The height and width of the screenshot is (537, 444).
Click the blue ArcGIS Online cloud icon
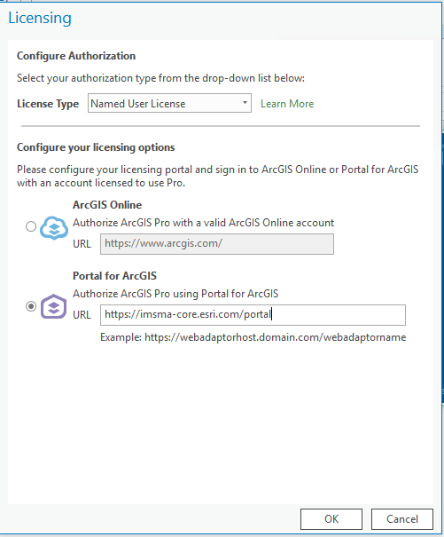point(54,228)
